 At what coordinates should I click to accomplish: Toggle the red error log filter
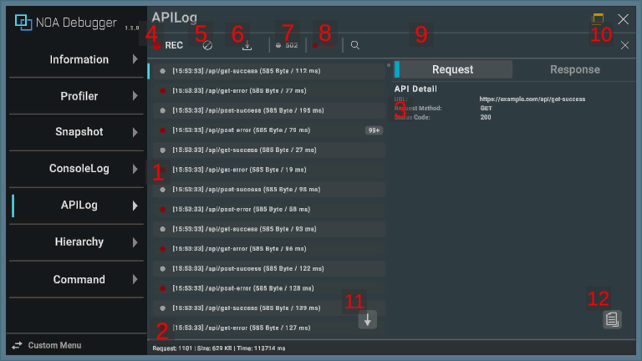[324, 45]
